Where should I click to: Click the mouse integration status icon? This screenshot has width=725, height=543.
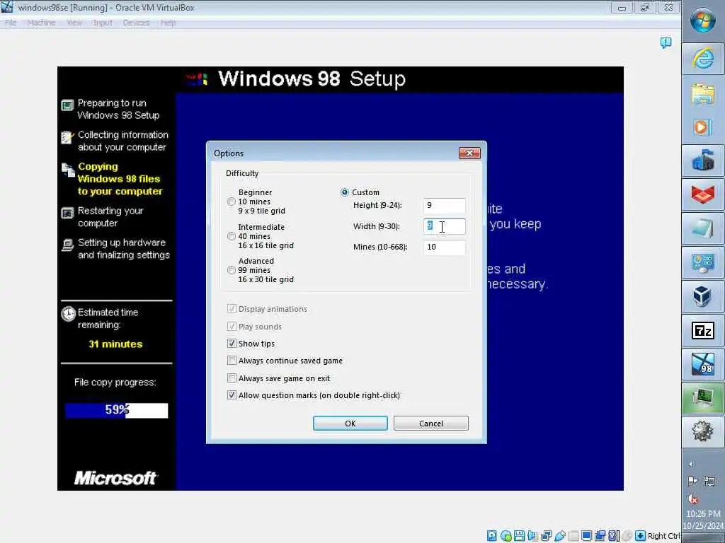point(627,536)
